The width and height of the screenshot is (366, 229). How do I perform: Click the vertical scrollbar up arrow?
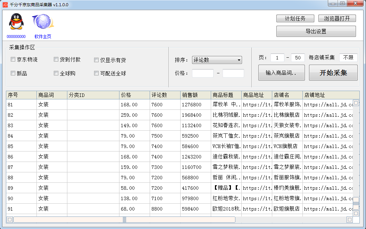pos(356,103)
